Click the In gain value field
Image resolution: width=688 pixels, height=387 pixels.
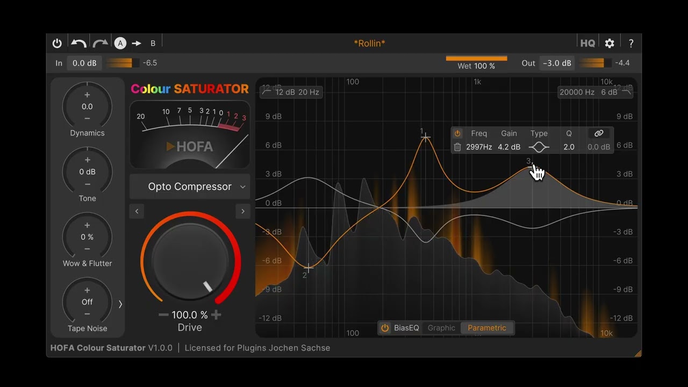(84, 63)
